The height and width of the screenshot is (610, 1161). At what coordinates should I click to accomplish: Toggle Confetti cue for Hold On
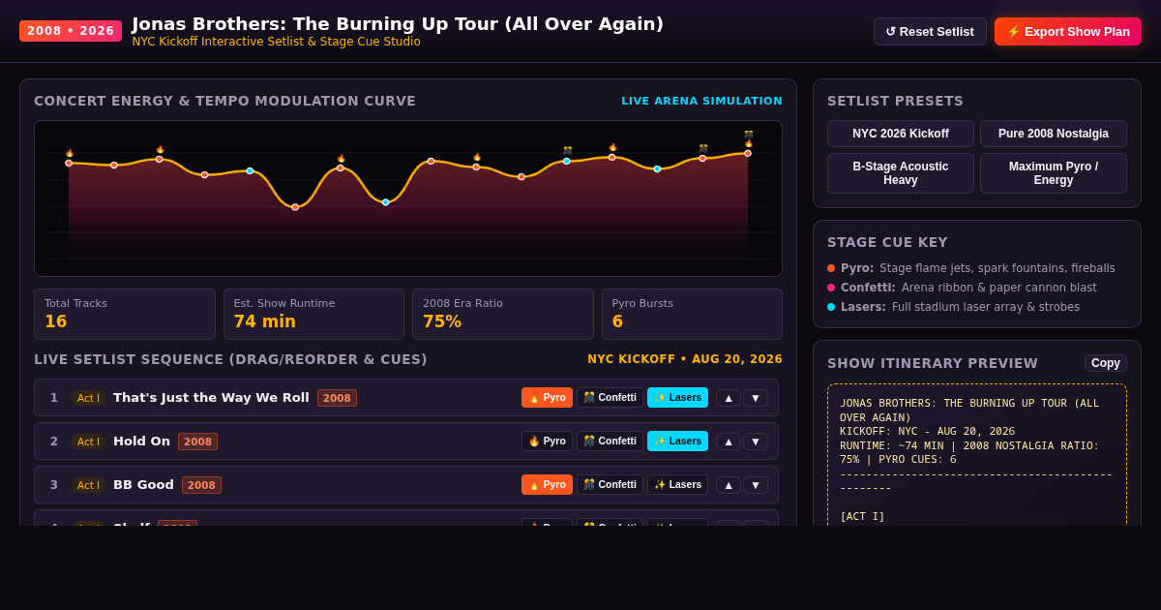610,442
